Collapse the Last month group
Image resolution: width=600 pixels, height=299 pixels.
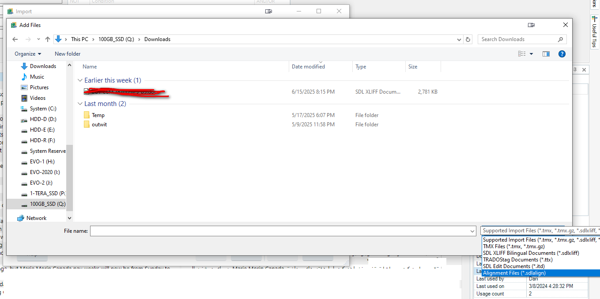coord(80,104)
